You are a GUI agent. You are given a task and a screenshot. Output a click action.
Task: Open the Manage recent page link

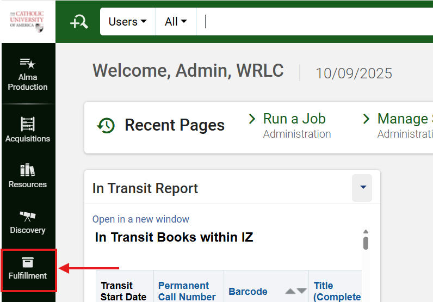[x=403, y=119]
